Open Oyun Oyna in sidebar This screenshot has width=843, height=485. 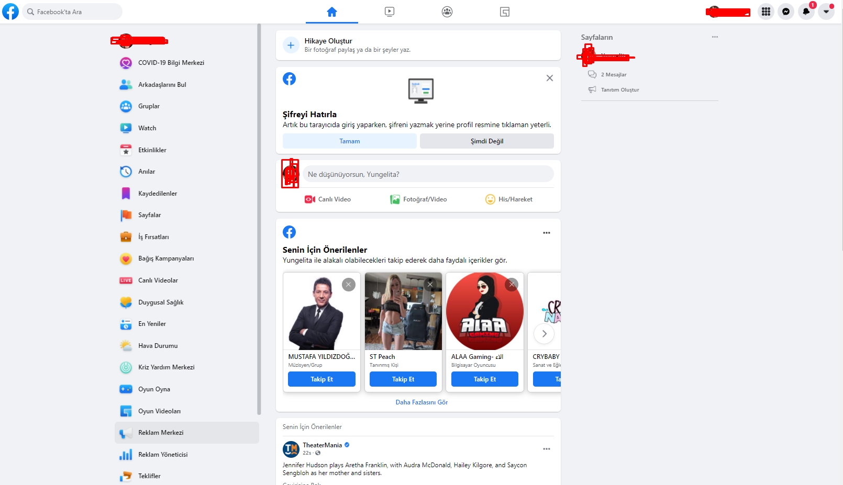[187, 389]
